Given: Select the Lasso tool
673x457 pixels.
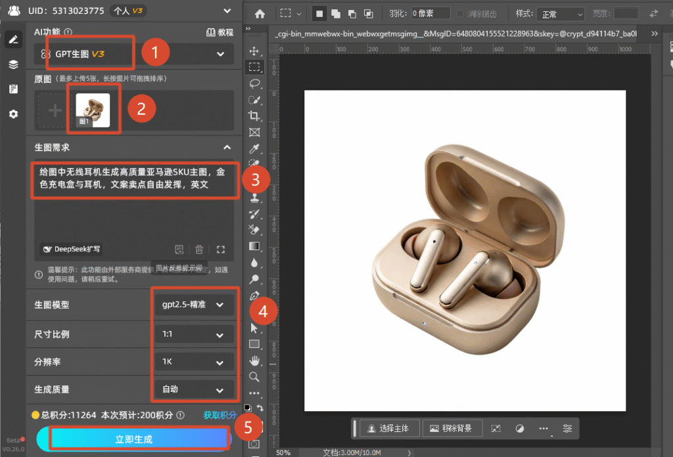Looking at the screenshot, I should (254, 83).
